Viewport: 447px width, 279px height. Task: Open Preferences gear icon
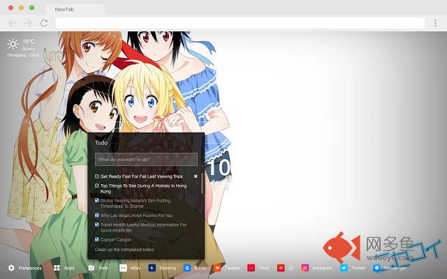tap(12, 268)
